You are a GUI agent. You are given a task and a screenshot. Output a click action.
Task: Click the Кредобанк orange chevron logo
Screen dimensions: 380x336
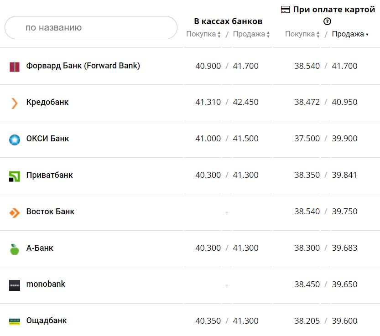point(15,103)
